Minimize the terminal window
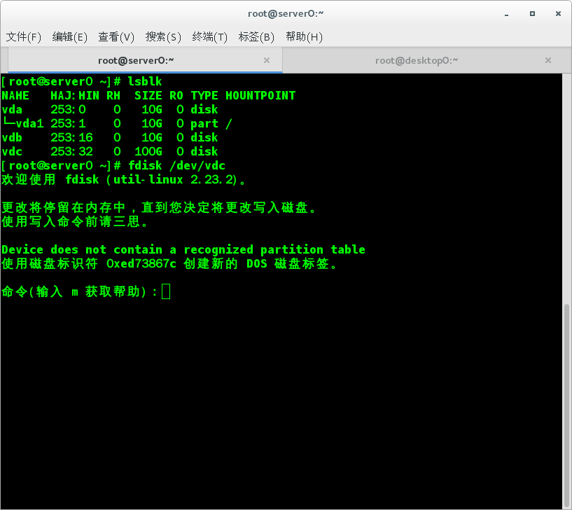 click(507, 14)
